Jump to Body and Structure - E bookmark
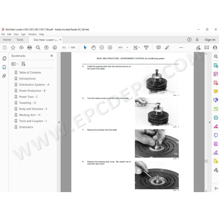This screenshot has height=219, width=219. click(x=33, y=109)
